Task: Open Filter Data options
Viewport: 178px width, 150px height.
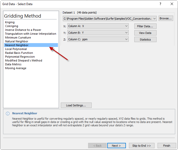Action: (x=145, y=26)
